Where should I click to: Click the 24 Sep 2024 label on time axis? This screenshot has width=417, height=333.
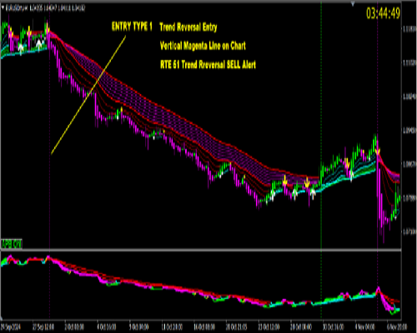(11, 326)
